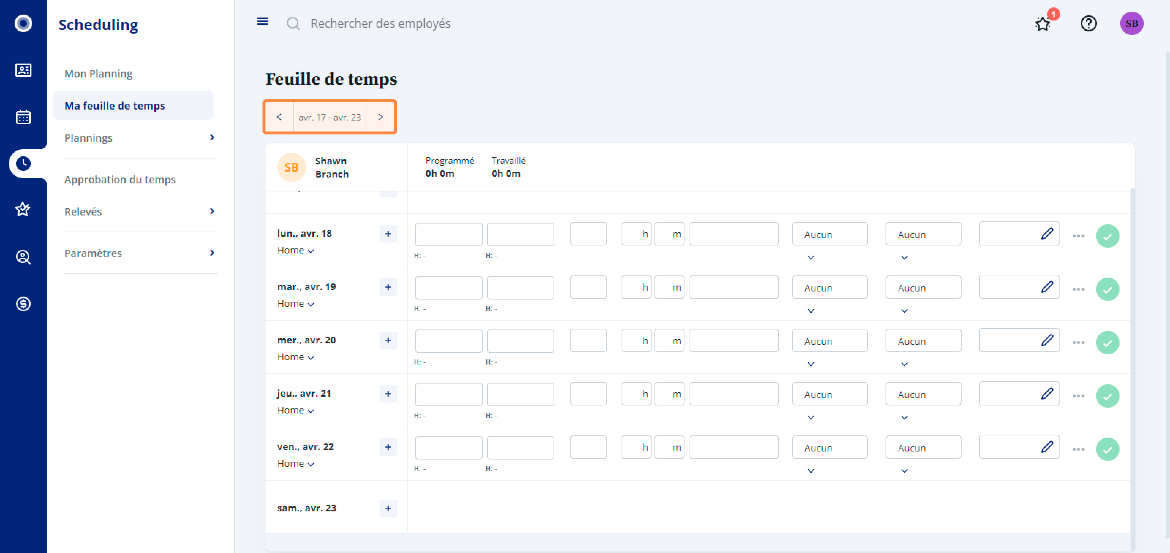
Task: Open first Aucun dropdown on lun. row
Action: click(829, 234)
